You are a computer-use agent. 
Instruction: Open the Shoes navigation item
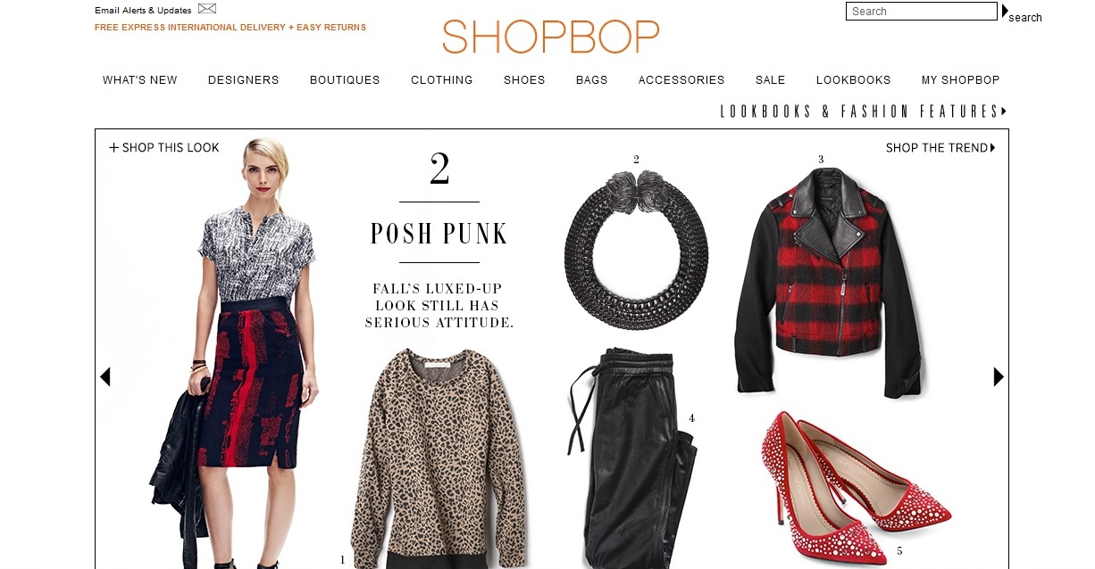[524, 80]
